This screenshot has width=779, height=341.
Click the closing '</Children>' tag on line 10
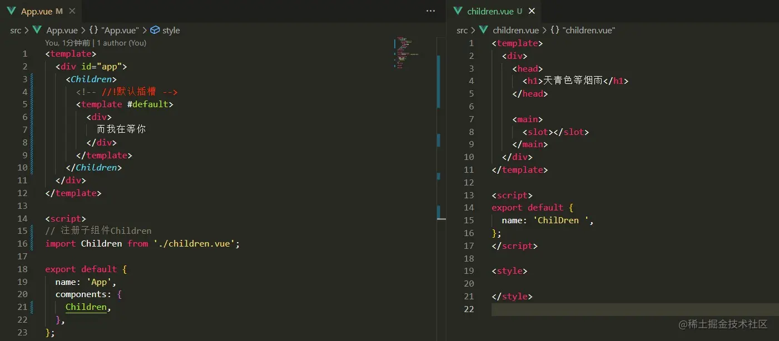coord(93,168)
